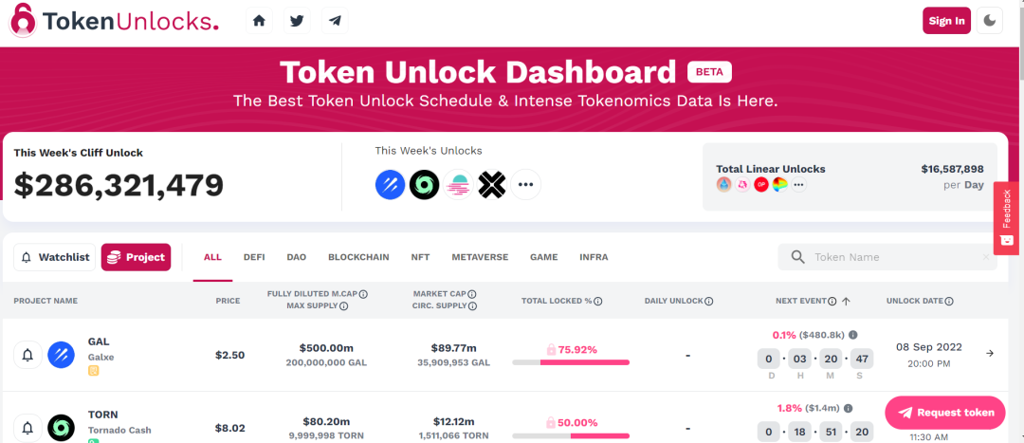Expand more weekly unlocks ellipsis
Screen dimensions: 1024x443
(526, 185)
